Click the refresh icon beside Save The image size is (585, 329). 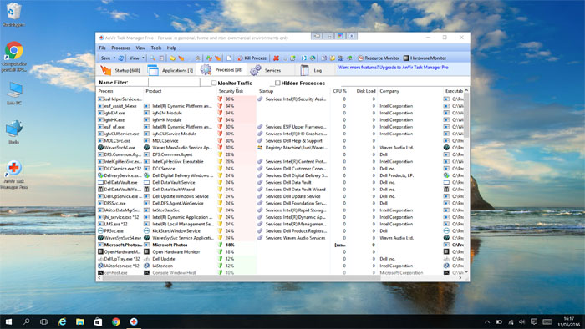pos(121,58)
